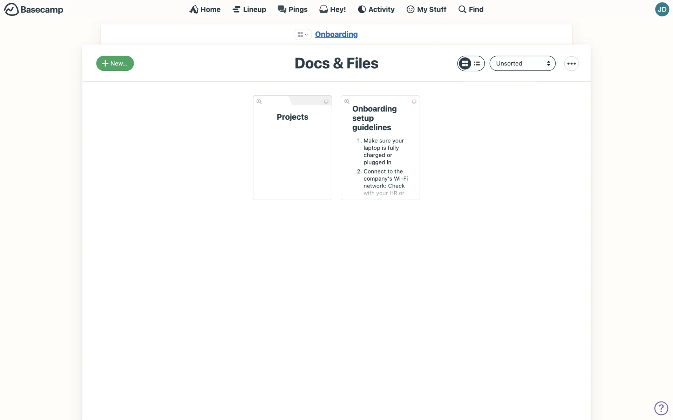Viewport: 673px width, 420px height.
Task: Click the green New... button
Action: (x=115, y=63)
